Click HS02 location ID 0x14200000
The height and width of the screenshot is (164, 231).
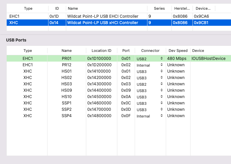tap(99, 78)
